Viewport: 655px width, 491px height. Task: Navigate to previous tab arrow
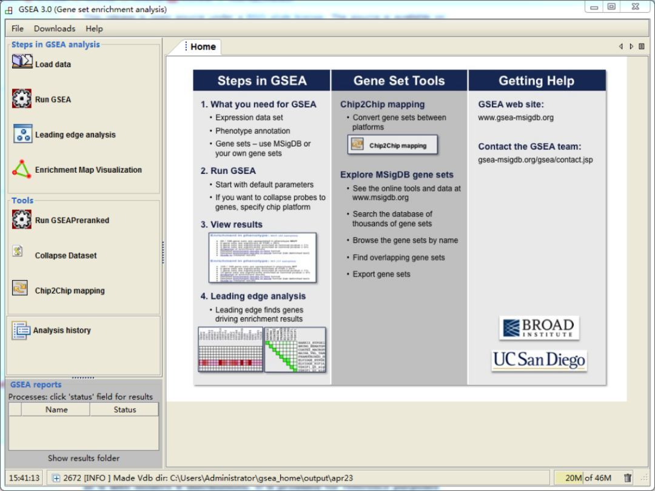pyautogui.click(x=621, y=46)
